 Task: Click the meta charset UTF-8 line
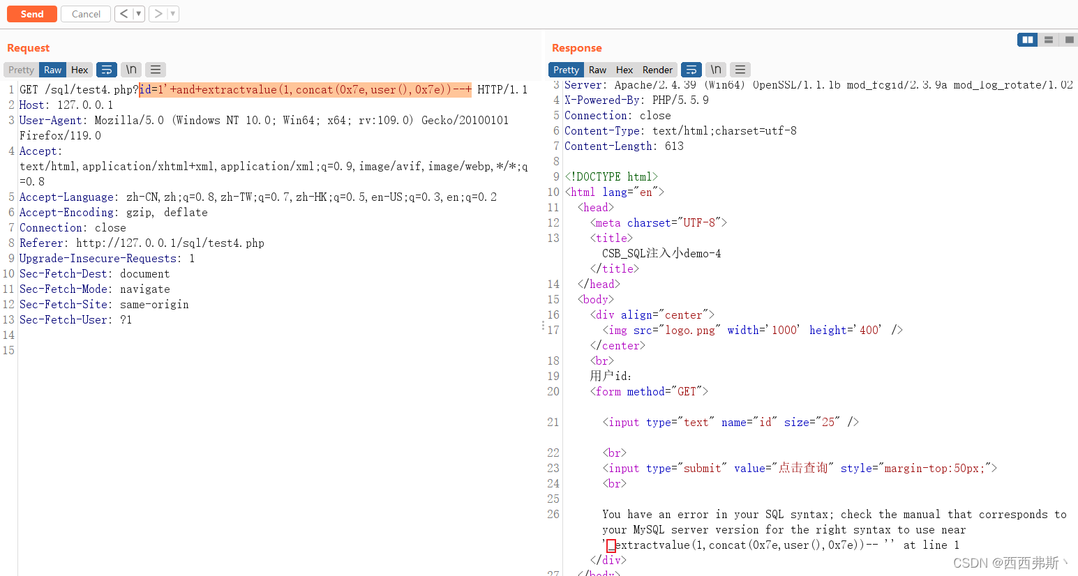(x=659, y=222)
